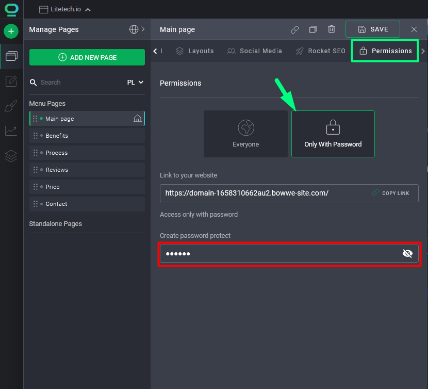428x389 pixels.
Task: Click the home icon on Main page row
Action: point(138,118)
